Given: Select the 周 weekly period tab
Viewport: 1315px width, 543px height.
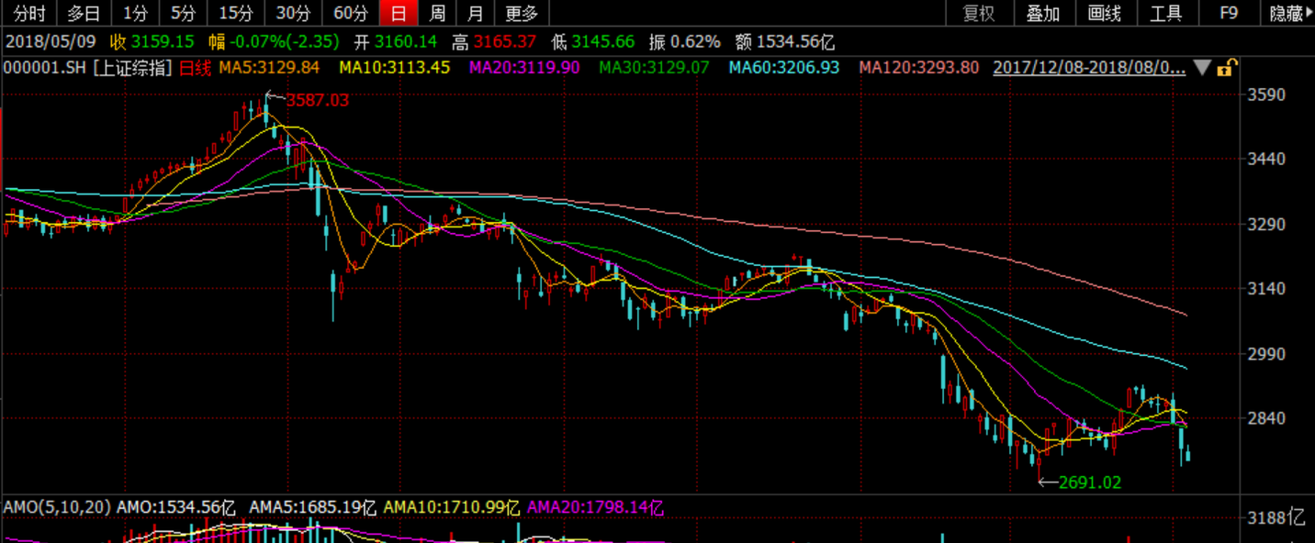Looking at the screenshot, I should point(438,13).
